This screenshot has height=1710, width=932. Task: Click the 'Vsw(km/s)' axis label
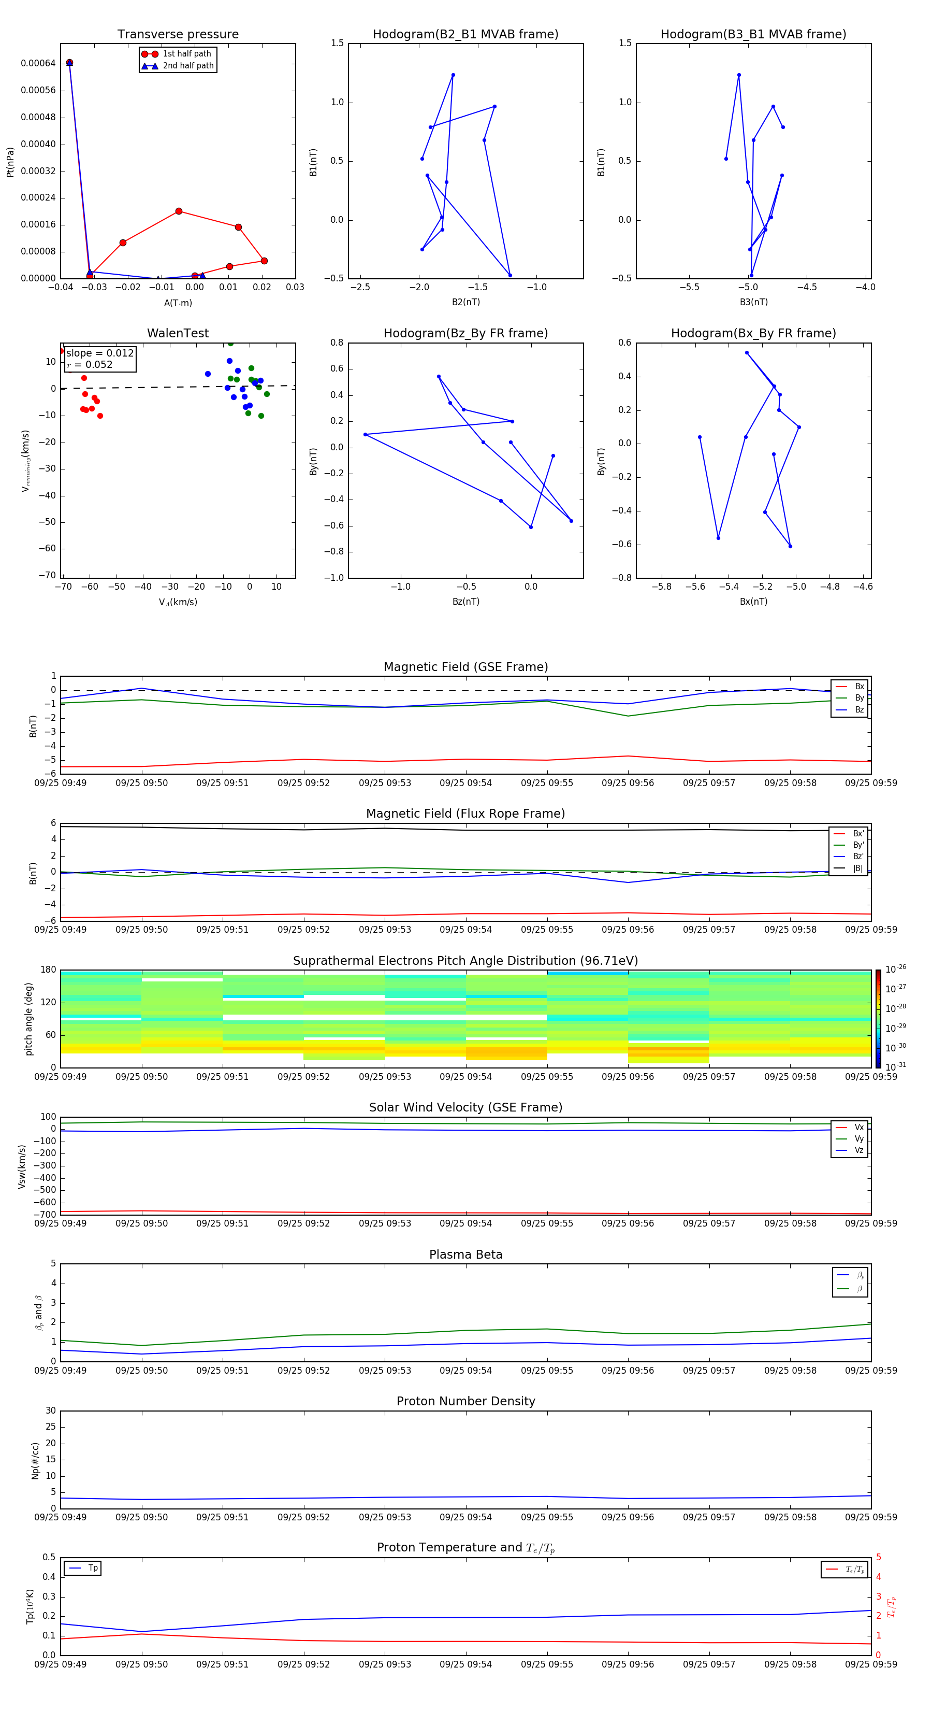point(21,1166)
